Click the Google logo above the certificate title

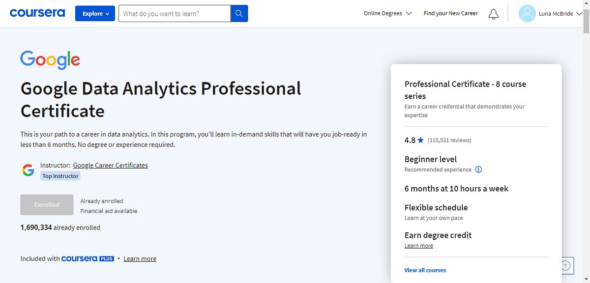50,60
